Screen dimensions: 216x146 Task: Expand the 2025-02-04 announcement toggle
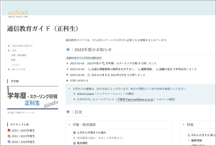point(67,75)
